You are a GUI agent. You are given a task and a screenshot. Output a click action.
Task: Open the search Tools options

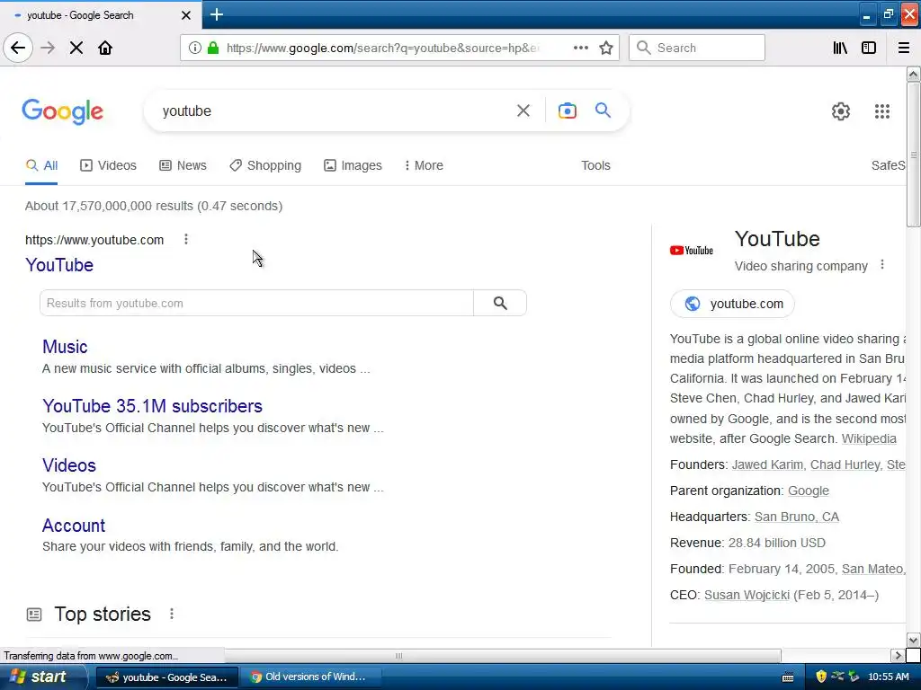(595, 165)
